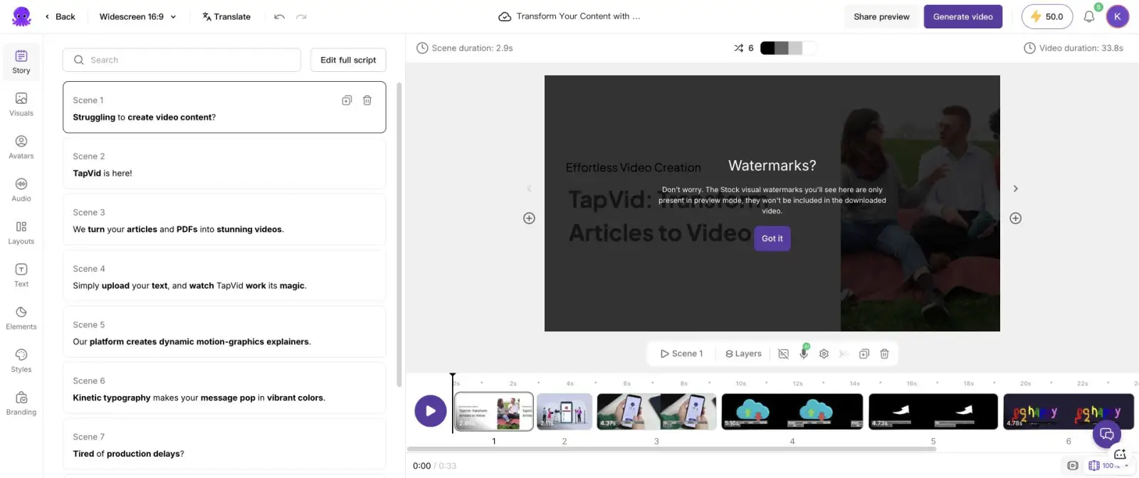Viewport: 1139px width, 478px height.
Task: Click the octopus app logo
Action: point(21,16)
